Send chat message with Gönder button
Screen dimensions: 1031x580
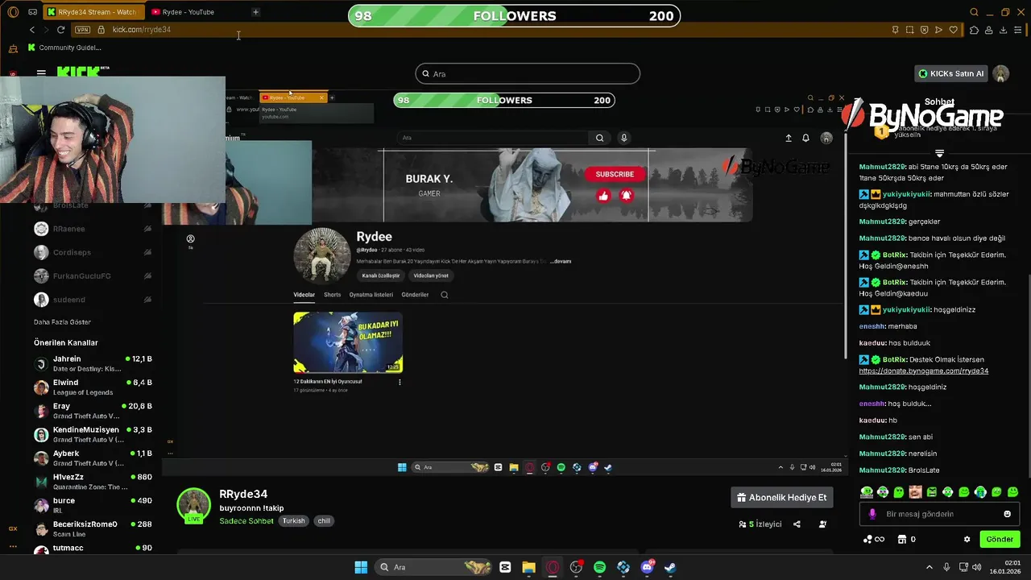point(1000,540)
